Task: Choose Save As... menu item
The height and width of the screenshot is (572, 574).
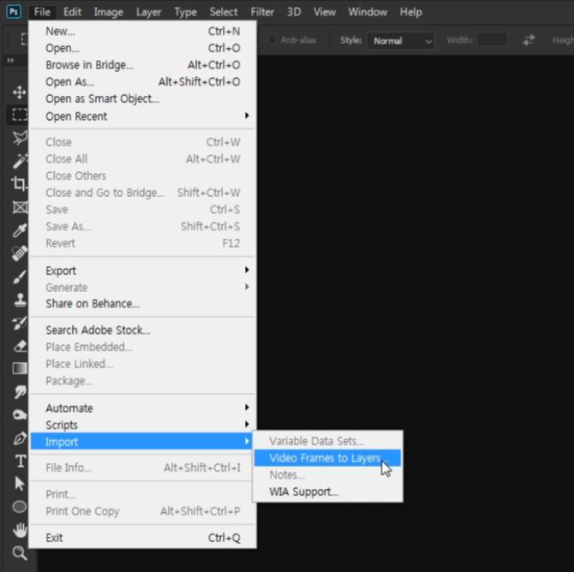Action: coord(143,226)
